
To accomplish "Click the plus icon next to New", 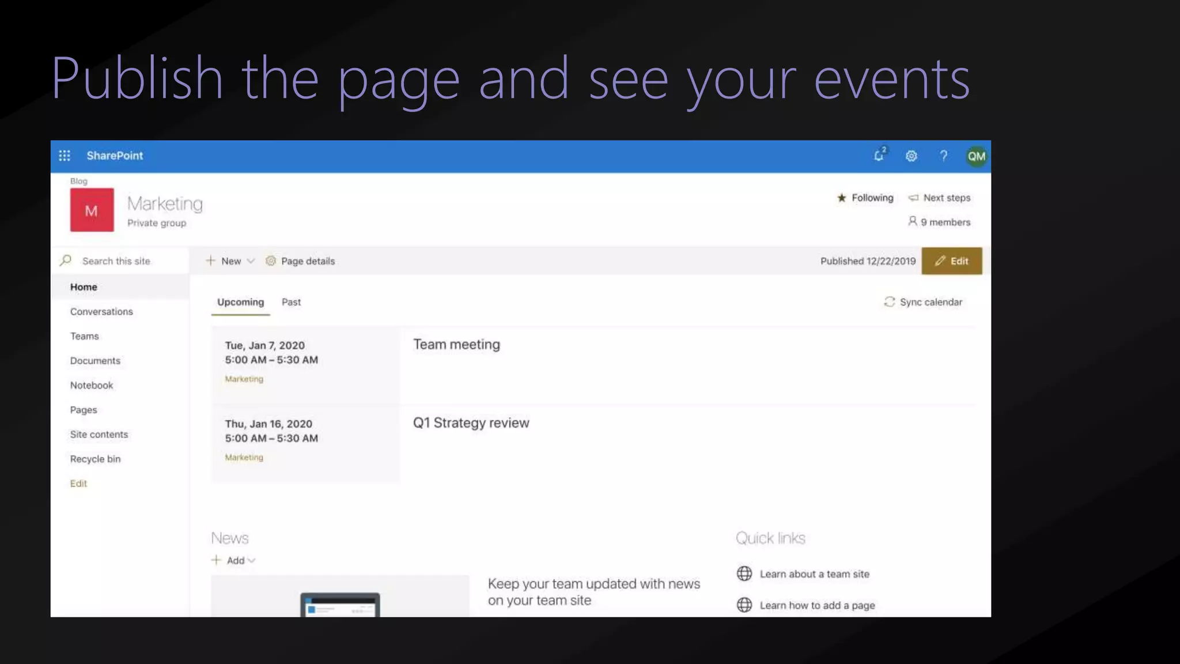I will (x=210, y=261).
